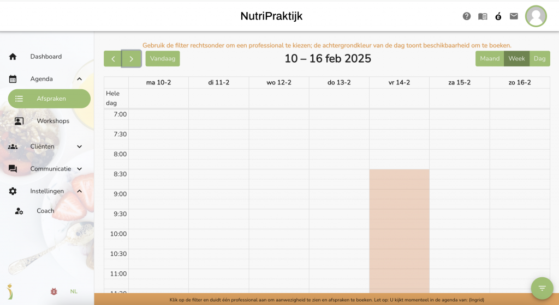This screenshot has height=305, width=559.
Task: Open the help question mark icon
Action: 467,16
